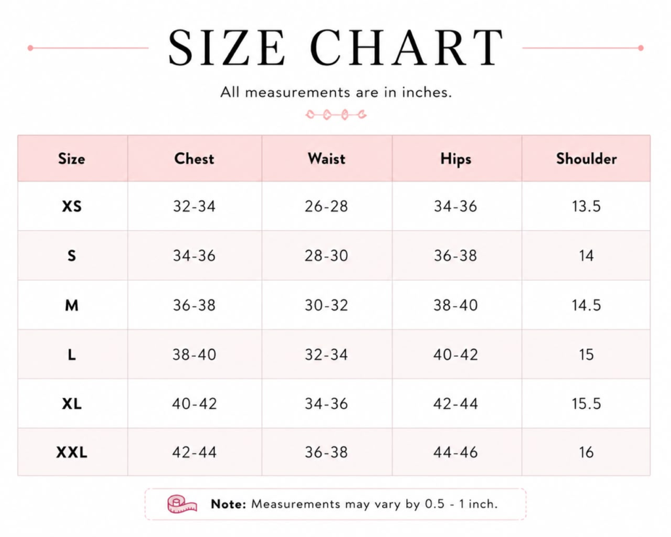Viewport: 671px width, 537px height.
Task: Select the Size column header
Action: (x=71, y=159)
